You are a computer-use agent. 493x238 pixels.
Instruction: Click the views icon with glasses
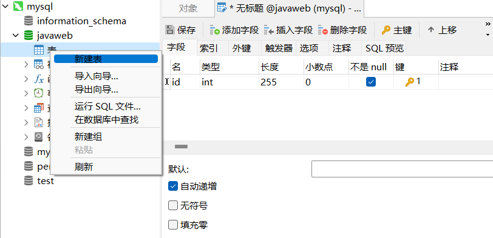pyautogui.click(x=39, y=64)
